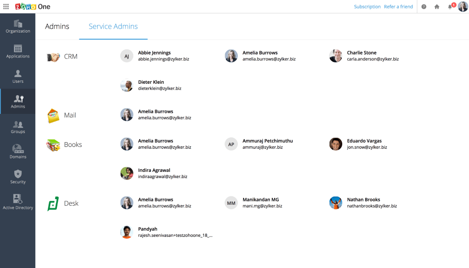Open Groups from the sidebar

pos(18,127)
